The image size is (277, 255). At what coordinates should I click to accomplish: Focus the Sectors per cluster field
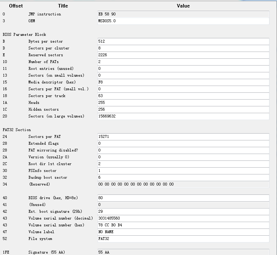coord(183,48)
